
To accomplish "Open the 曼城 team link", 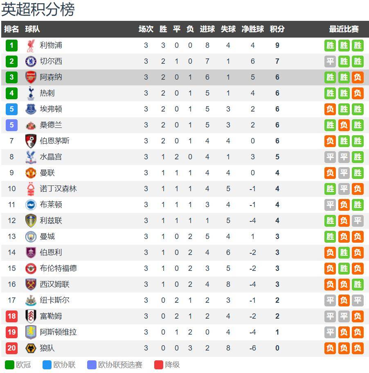I will tap(47, 237).
